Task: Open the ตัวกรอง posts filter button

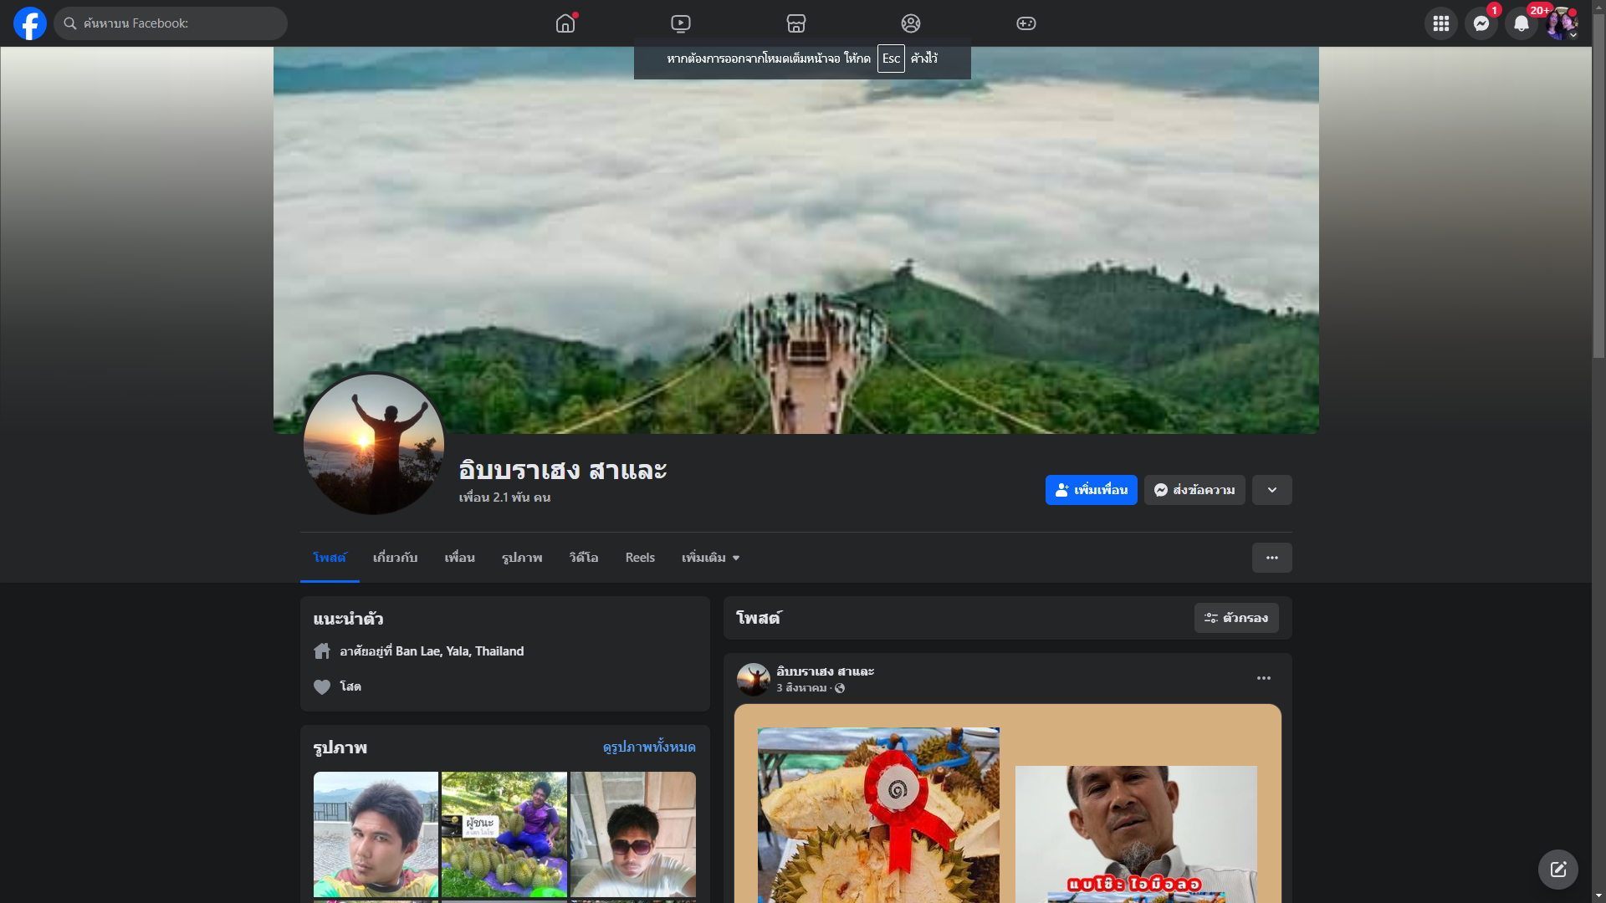Action: point(1235,618)
